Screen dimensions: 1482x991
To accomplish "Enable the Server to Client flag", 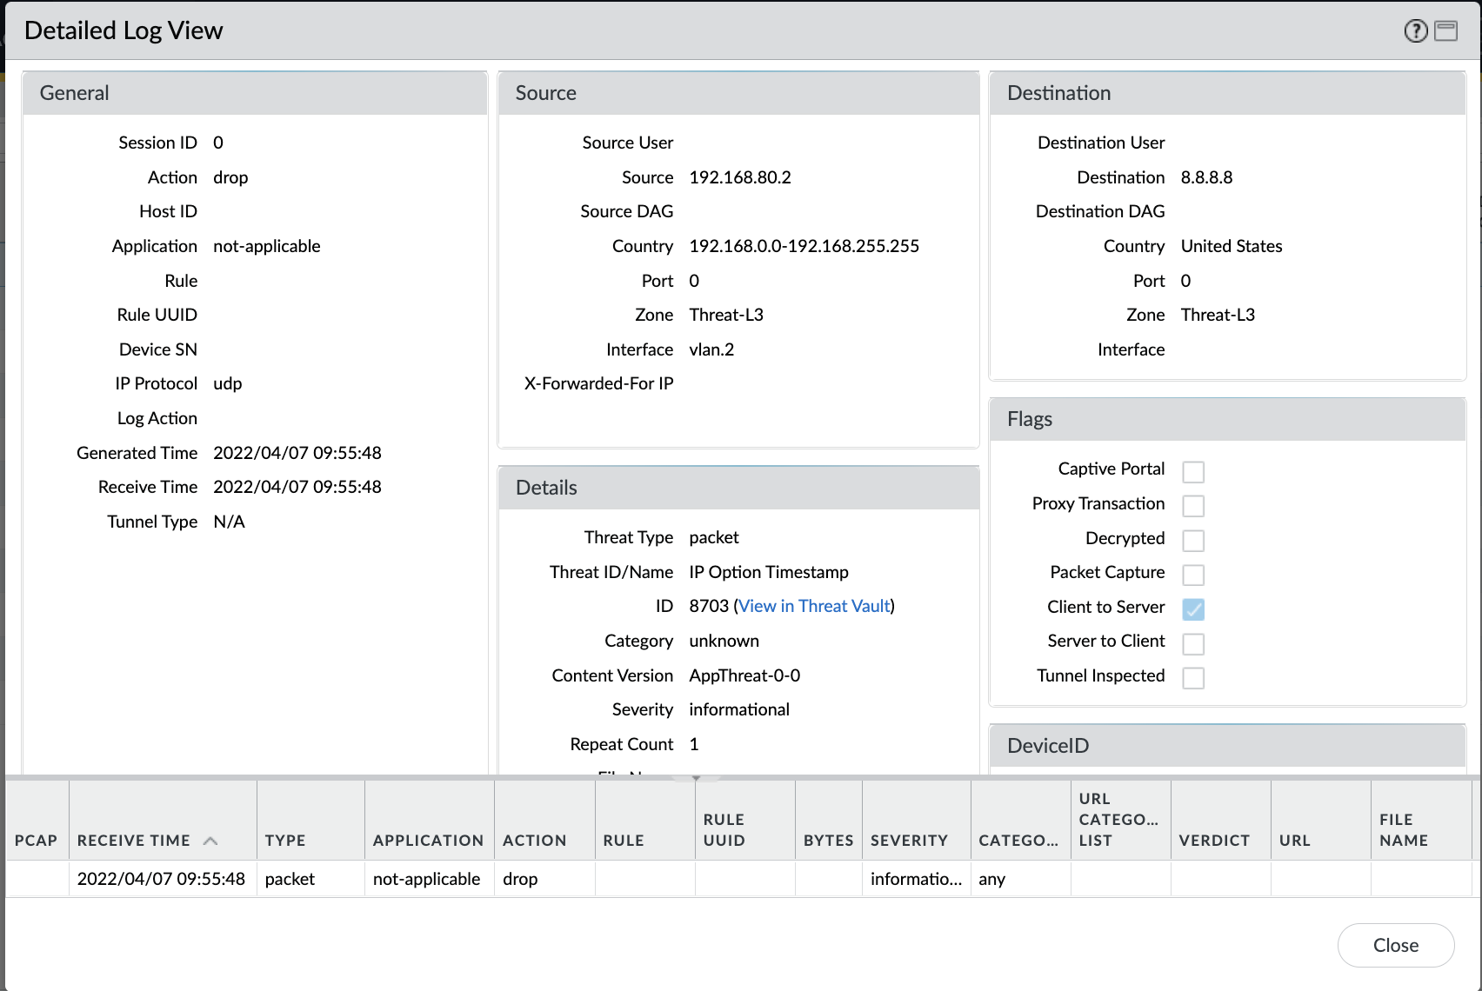I will click(1194, 643).
